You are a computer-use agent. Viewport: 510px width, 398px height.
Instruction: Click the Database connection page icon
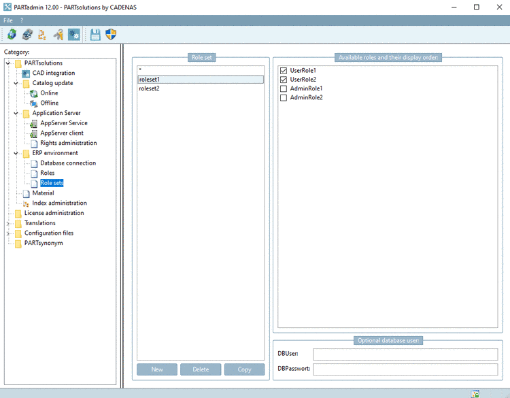pyautogui.click(x=34, y=163)
